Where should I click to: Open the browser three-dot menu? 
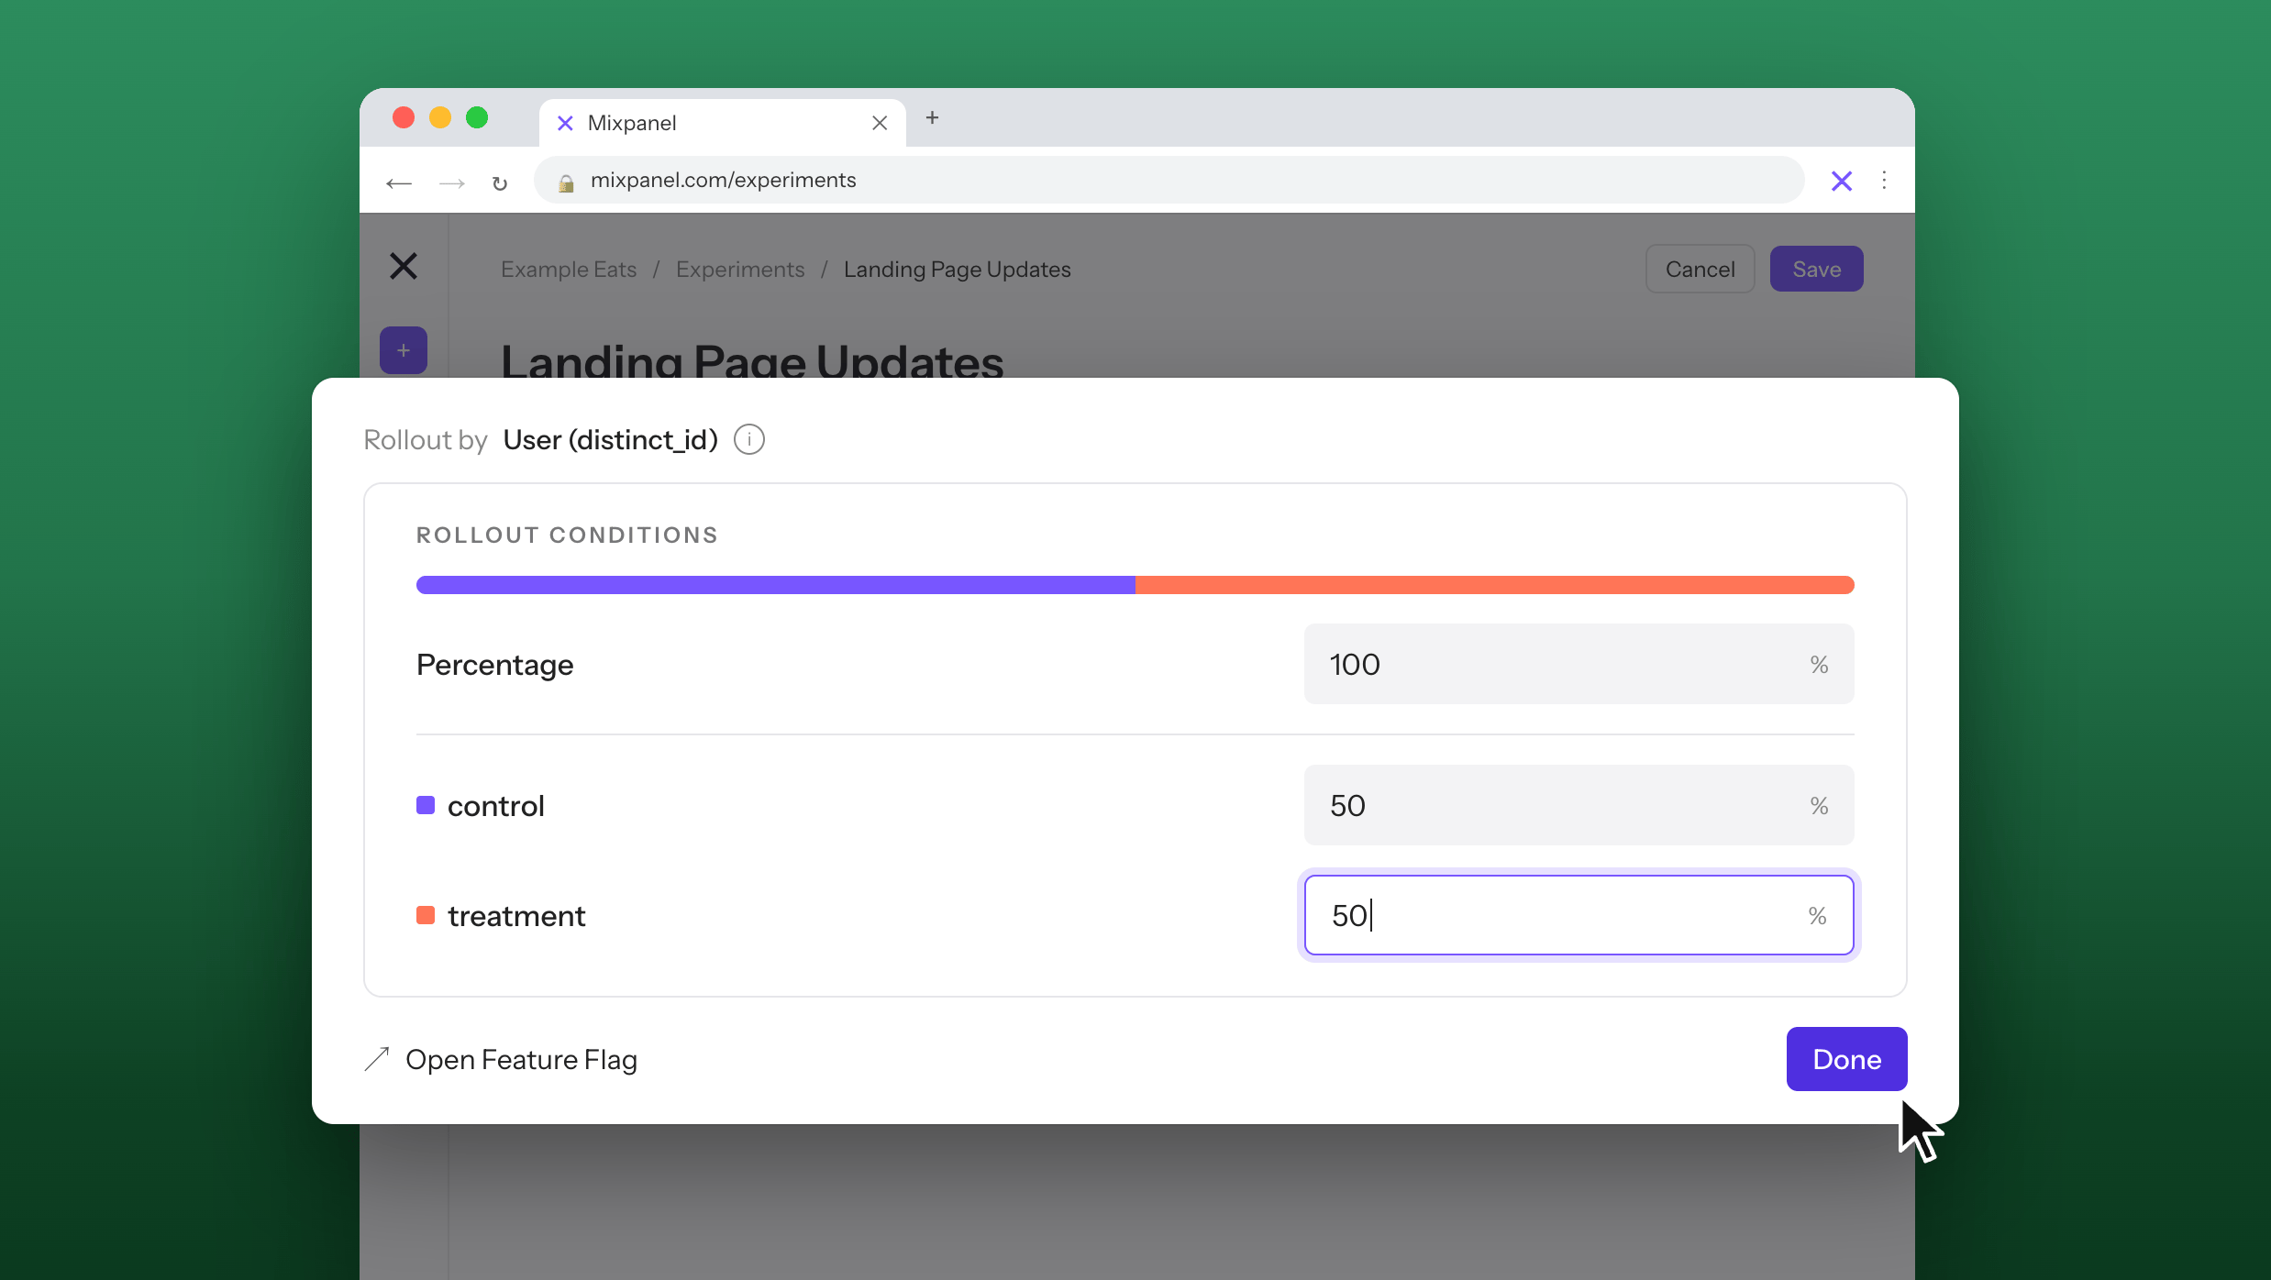click(x=1884, y=180)
